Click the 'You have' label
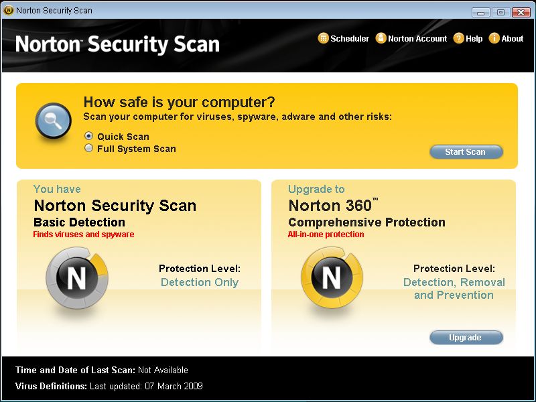 click(57, 190)
